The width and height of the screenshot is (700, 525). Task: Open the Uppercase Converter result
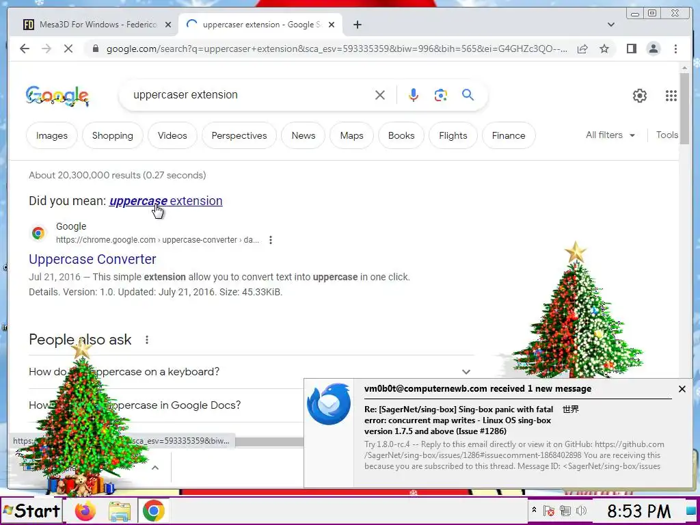[92, 259]
